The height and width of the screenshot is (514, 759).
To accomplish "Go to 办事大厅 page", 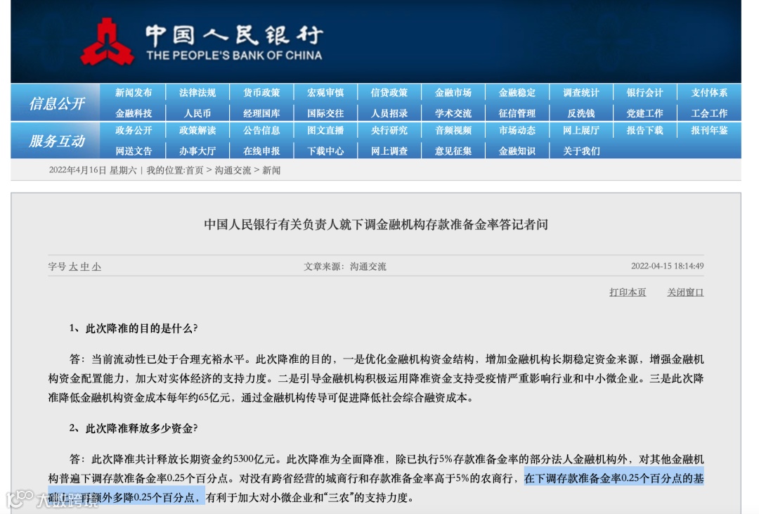I will pyautogui.click(x=197, y=151).
